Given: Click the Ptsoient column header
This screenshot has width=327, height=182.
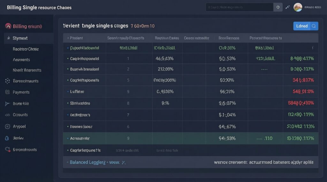Looking at the screenshot, I should click(x=76, y=38).
